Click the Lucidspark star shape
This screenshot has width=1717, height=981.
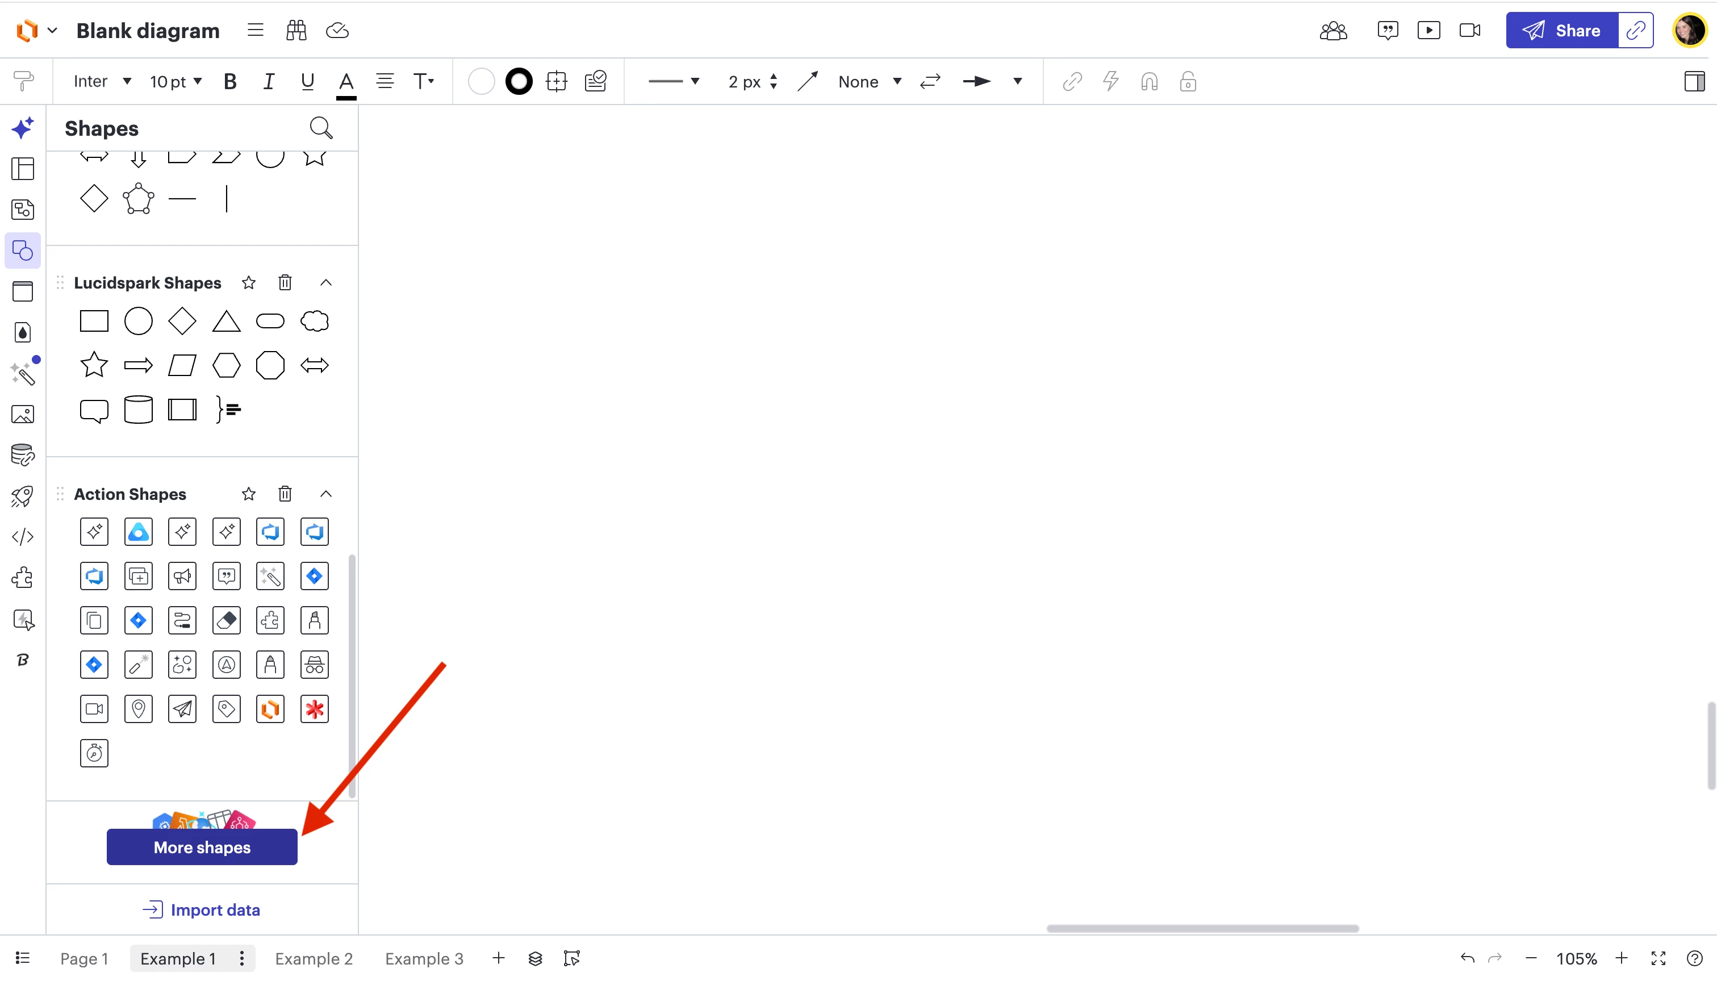[94, 365]
